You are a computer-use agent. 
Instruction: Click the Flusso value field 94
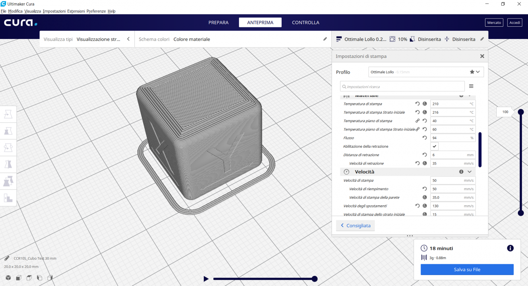[453, 138]
